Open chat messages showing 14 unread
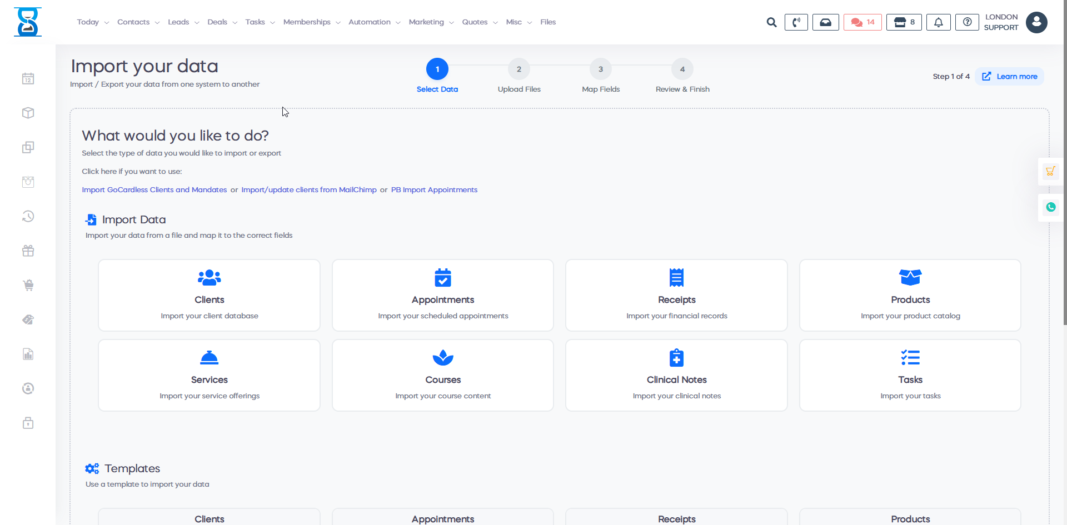1067x525 pixels. (x=862, y=22)
